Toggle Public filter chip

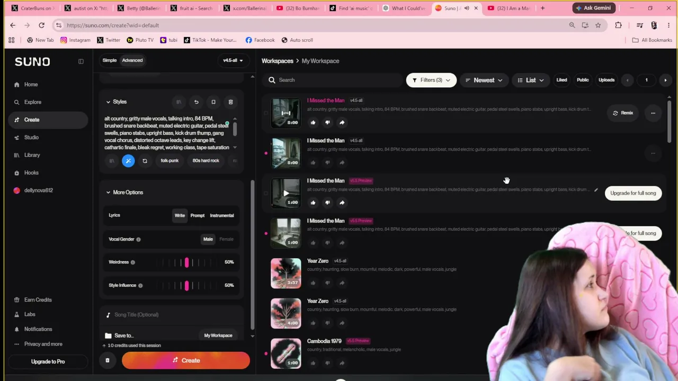coord(583,80)
